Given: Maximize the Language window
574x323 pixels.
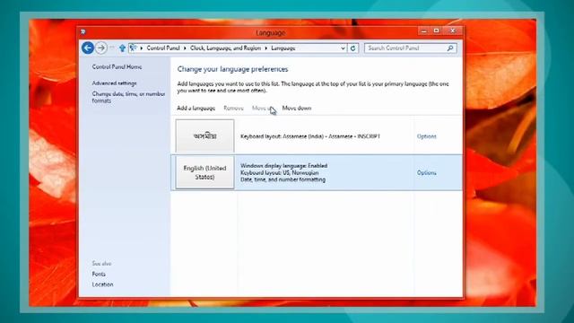Looking at the screenshot, I should 437,31.
